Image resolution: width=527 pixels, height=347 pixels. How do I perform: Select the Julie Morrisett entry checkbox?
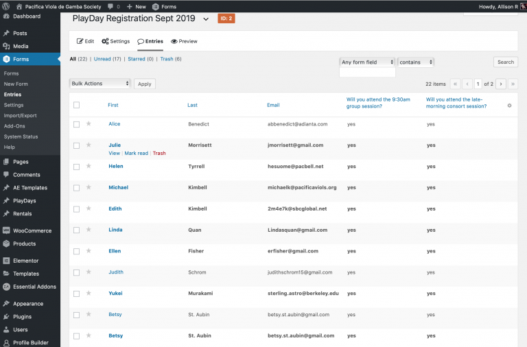pos(77,145)
